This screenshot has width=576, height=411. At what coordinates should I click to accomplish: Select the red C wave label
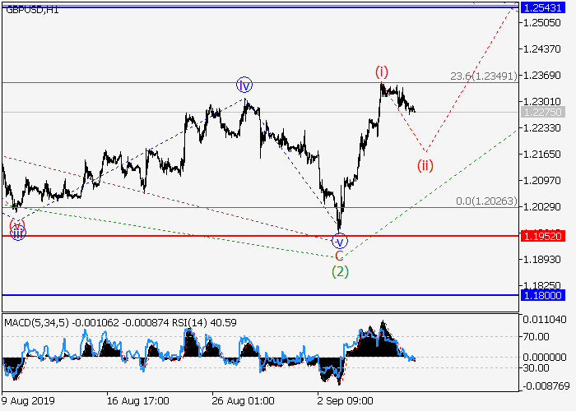[x=340, y=256]
